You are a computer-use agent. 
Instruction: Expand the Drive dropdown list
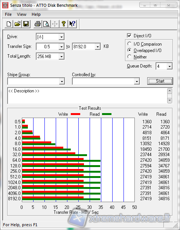(x=61, y=37)
